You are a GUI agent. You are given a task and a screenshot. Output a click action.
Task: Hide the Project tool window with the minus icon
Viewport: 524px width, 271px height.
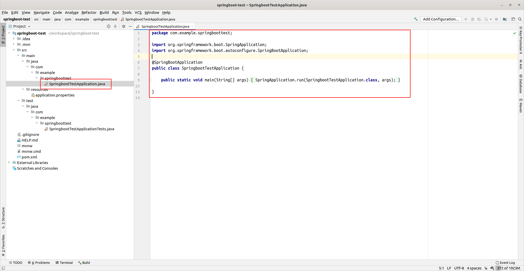(130, 26)
